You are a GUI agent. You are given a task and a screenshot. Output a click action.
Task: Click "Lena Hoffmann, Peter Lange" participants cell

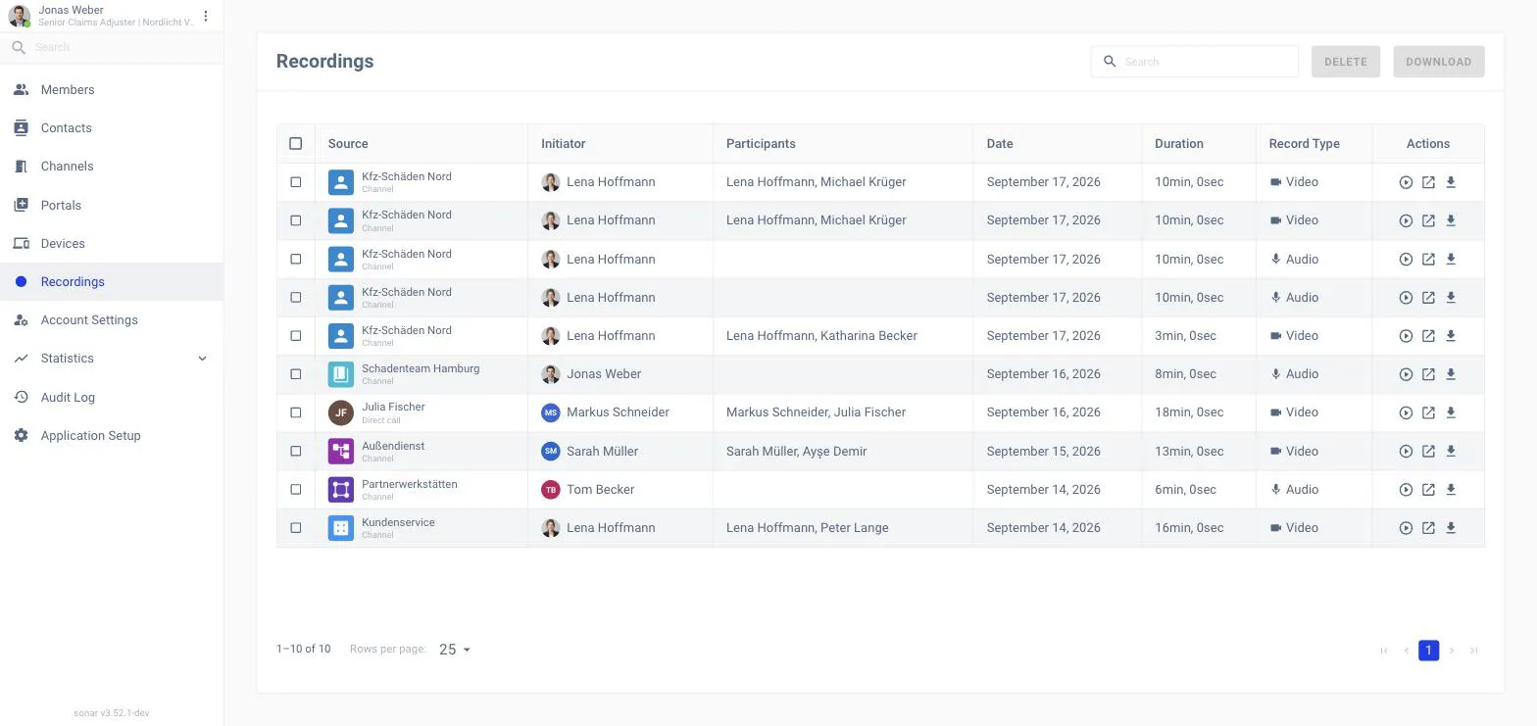tap(807, 528)
